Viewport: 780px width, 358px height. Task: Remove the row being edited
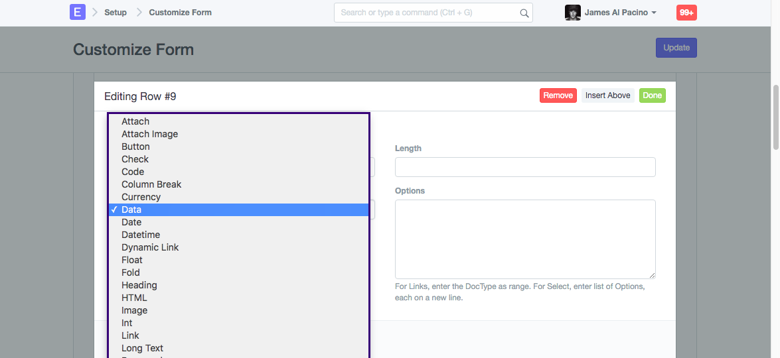point(558,95)
